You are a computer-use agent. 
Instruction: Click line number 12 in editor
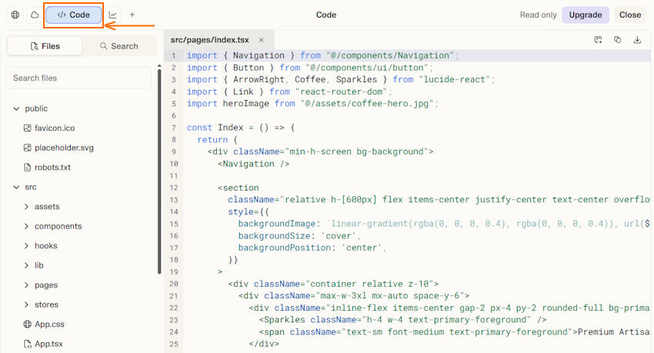[174, 188]
